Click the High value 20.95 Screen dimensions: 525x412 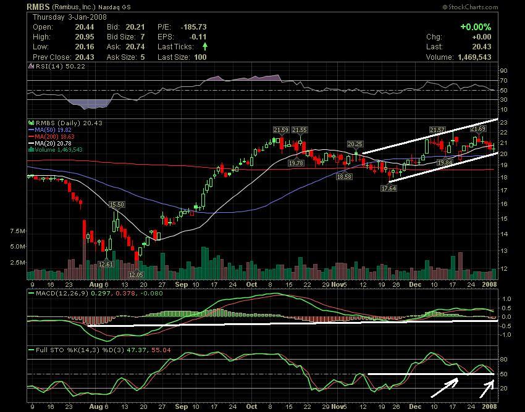tap(85, 37)
